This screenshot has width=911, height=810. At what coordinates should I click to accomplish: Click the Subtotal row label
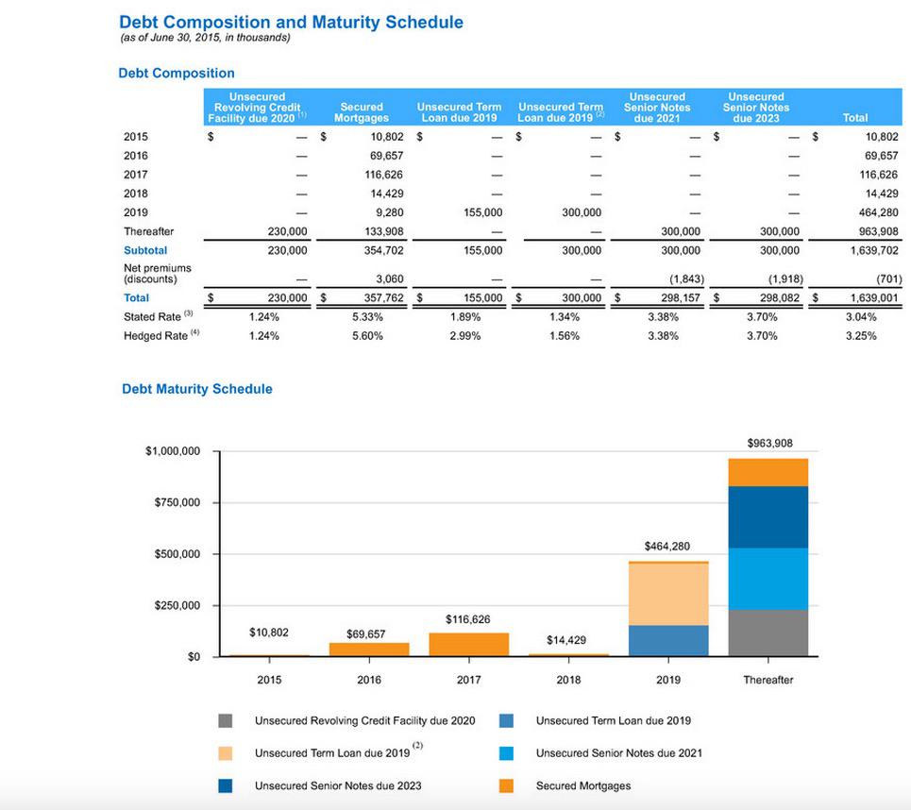(x=145, y=250)
